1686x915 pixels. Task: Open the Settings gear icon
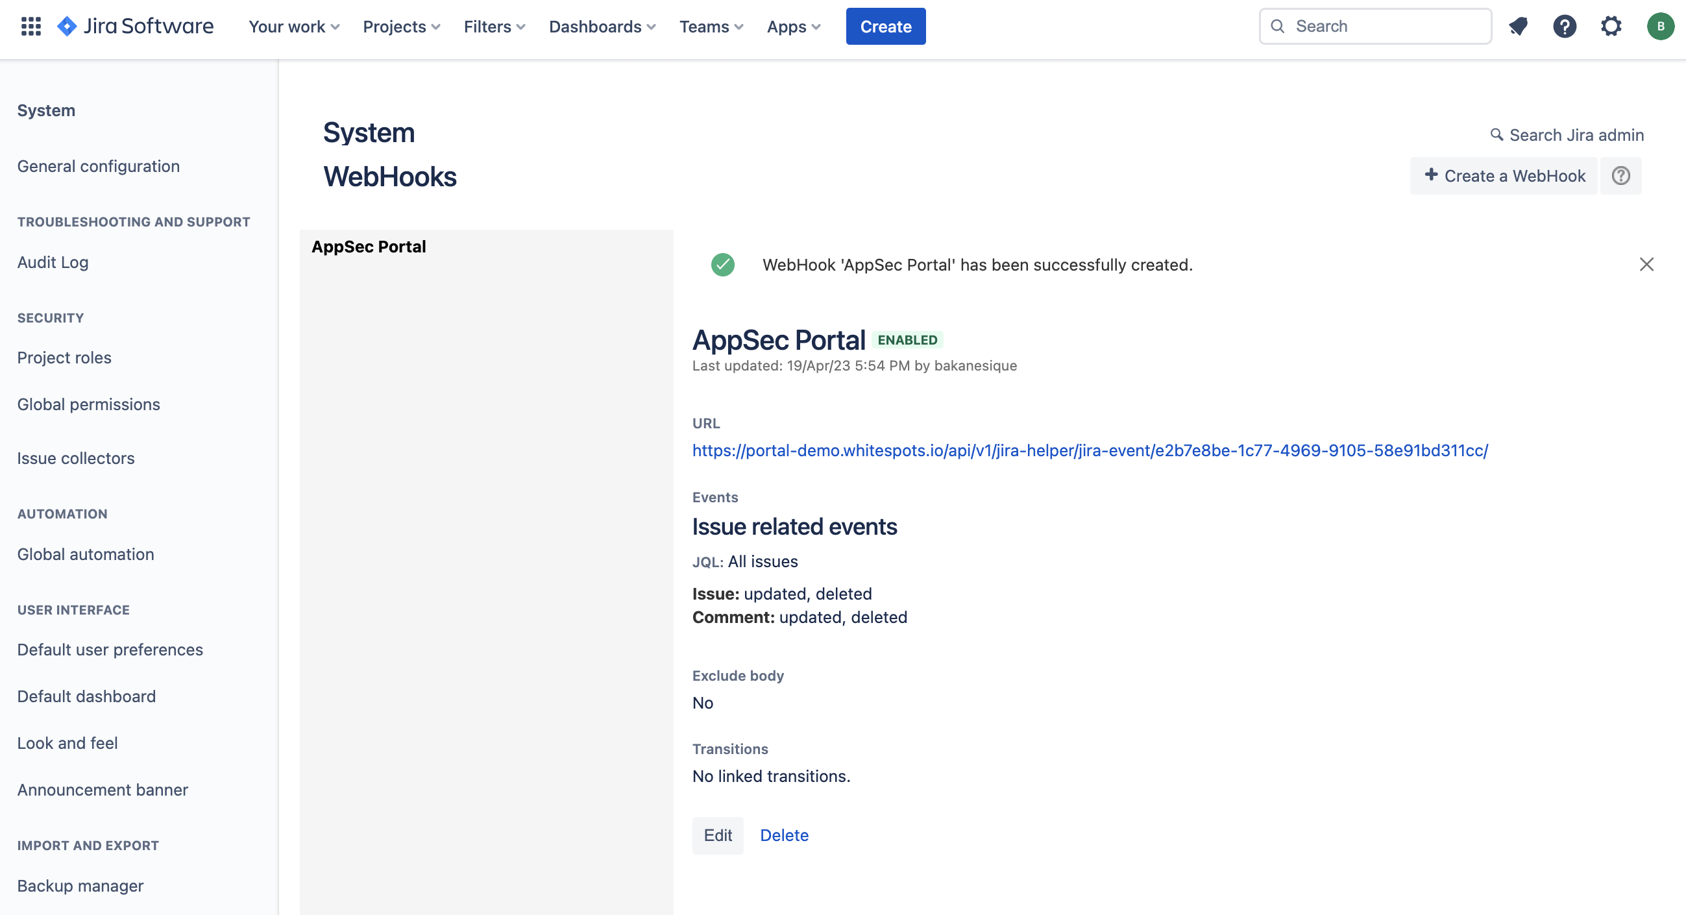tap(1611, 26)
